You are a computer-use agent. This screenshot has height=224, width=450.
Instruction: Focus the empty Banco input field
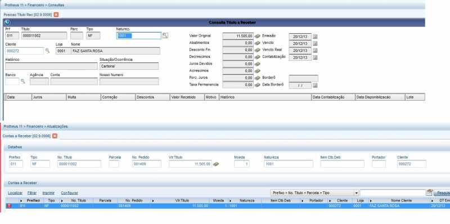pos(12,82)
